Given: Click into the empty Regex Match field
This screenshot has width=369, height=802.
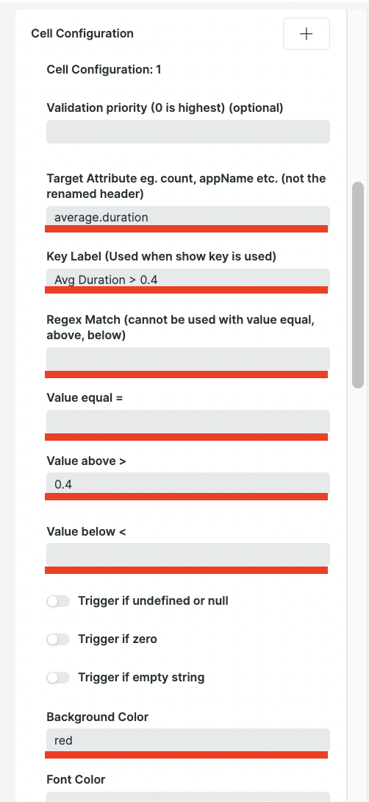Looking at the screenshot, I should pos(188,358).
